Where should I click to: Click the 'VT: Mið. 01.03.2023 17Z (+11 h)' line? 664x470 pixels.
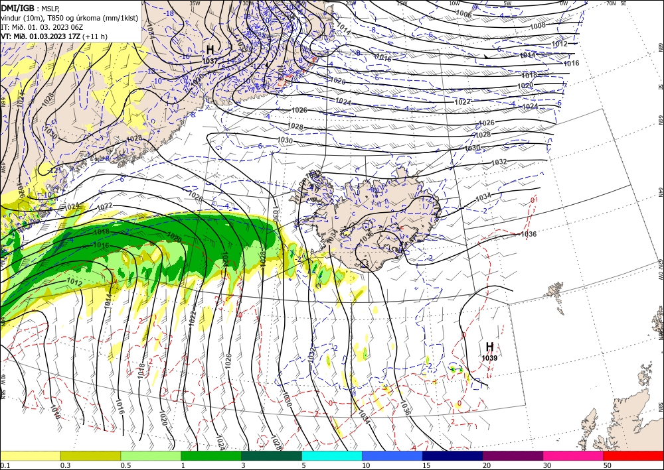point(54,36)
